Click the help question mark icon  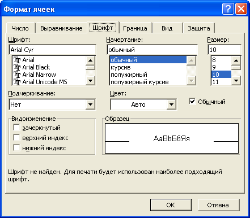pos(228,9)
